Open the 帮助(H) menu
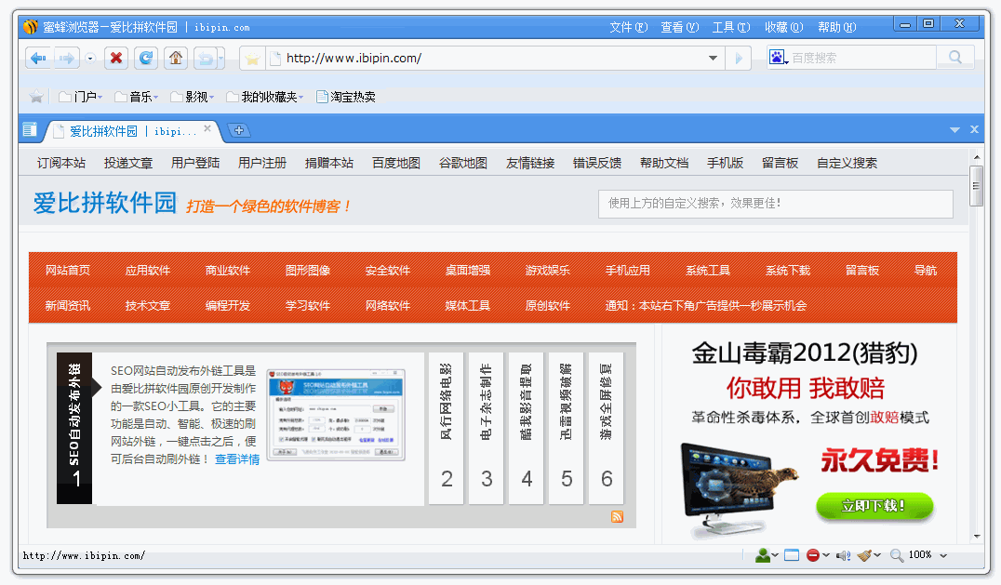Image resolution: width=1001 pixels, height=585 pixels. click(x=837, y=27)
